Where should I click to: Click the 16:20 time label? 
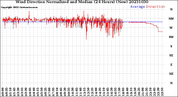[x=112, y=92]
